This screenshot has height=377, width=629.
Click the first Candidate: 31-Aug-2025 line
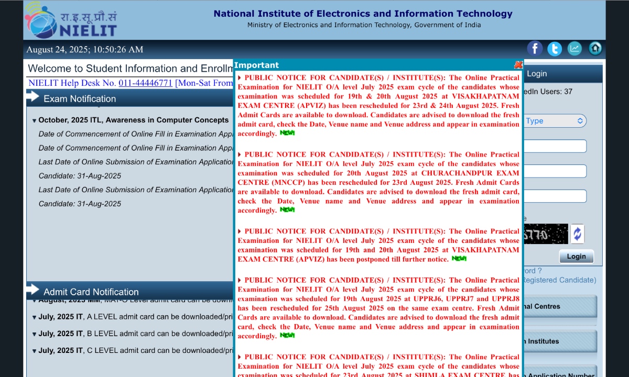80,176
